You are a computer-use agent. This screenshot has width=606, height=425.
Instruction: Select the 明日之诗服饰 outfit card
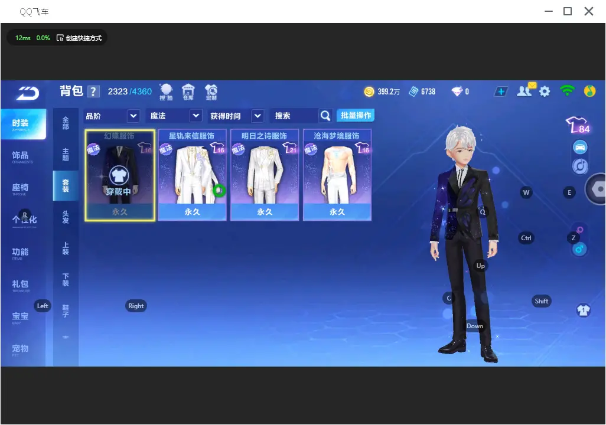tap(265, 175)
